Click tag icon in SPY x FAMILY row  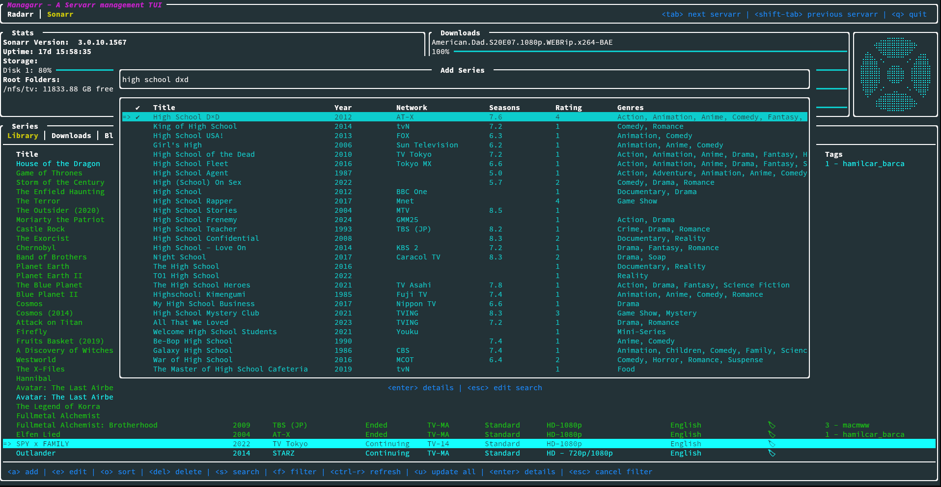coord(772,444)
